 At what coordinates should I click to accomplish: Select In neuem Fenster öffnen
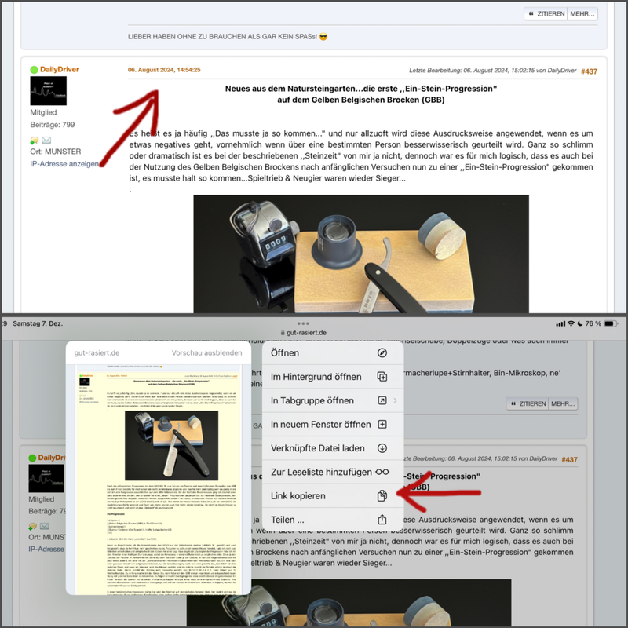pyautogui.click(x=332, y=424)
